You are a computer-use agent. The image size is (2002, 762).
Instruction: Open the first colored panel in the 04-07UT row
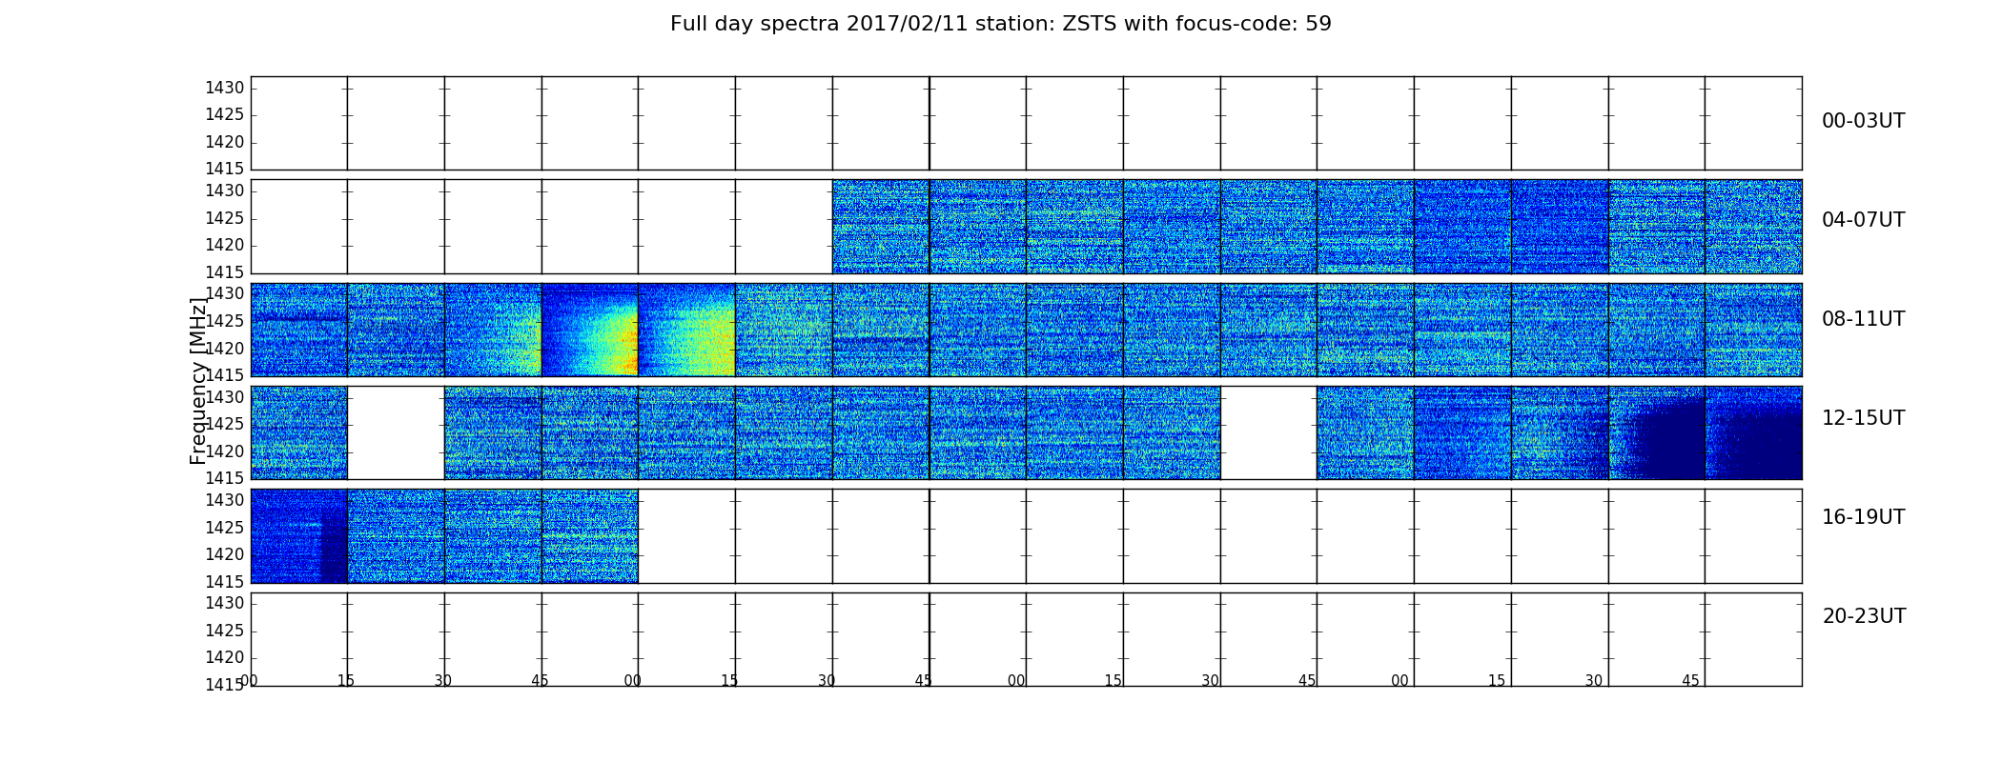pos(881,227)
